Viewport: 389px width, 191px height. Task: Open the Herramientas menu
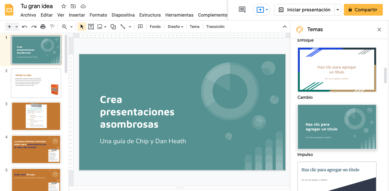coord(179,15)
